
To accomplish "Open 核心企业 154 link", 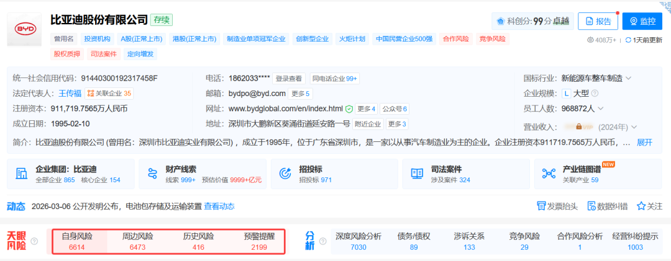I will point(101,180).
